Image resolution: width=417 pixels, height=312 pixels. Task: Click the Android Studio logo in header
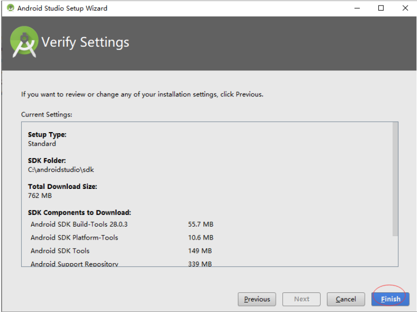(24, 42)
